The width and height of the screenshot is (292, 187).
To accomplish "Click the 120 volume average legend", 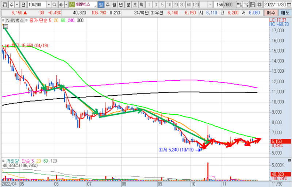I will coord(54,161).
